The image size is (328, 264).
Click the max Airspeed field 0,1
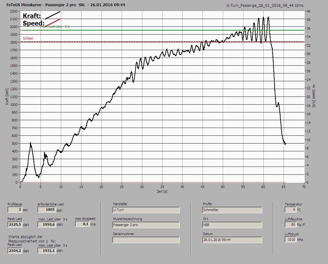[x=82, y=224]
